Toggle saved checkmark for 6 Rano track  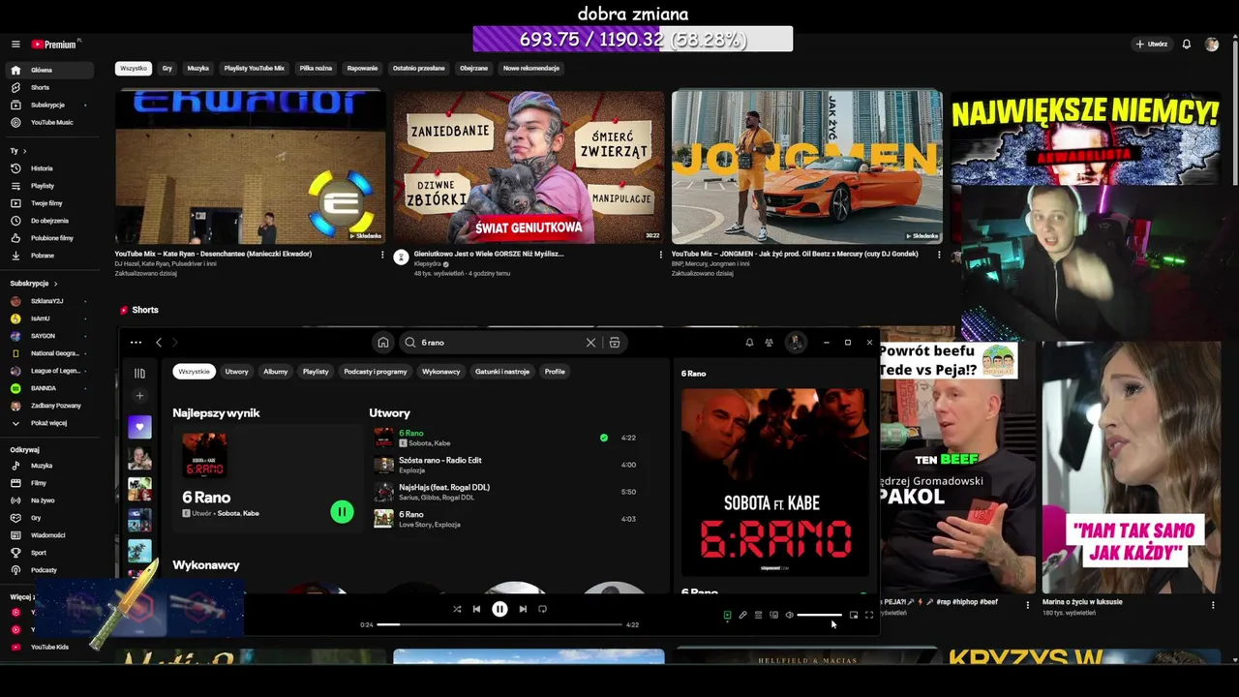604,438
